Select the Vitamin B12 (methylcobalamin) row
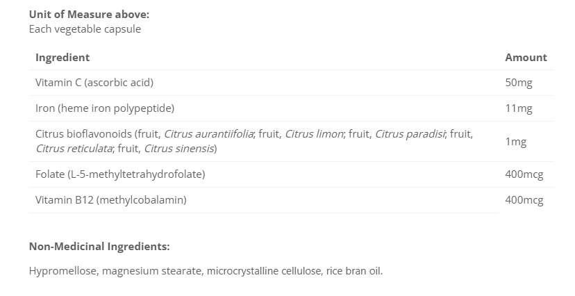The height and width of the screenshot is (296, 575). pyautogui.click(x=111, y=200)
